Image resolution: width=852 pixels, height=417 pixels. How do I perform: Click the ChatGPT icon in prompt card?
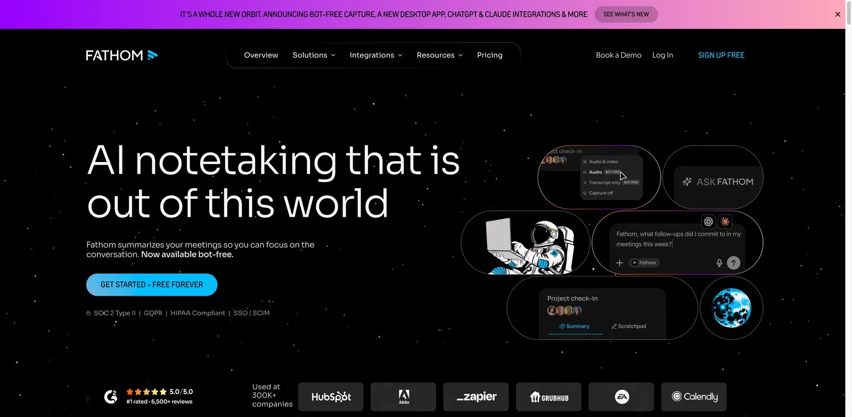pyautogui.click(x=708, y=222)
